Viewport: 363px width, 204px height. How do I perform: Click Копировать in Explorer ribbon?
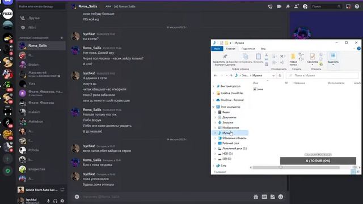pos(246,58)
